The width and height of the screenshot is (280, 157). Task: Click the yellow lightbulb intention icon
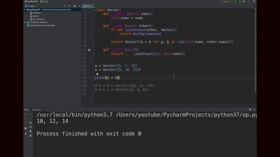pyautogui.click(x=97, y=74)
